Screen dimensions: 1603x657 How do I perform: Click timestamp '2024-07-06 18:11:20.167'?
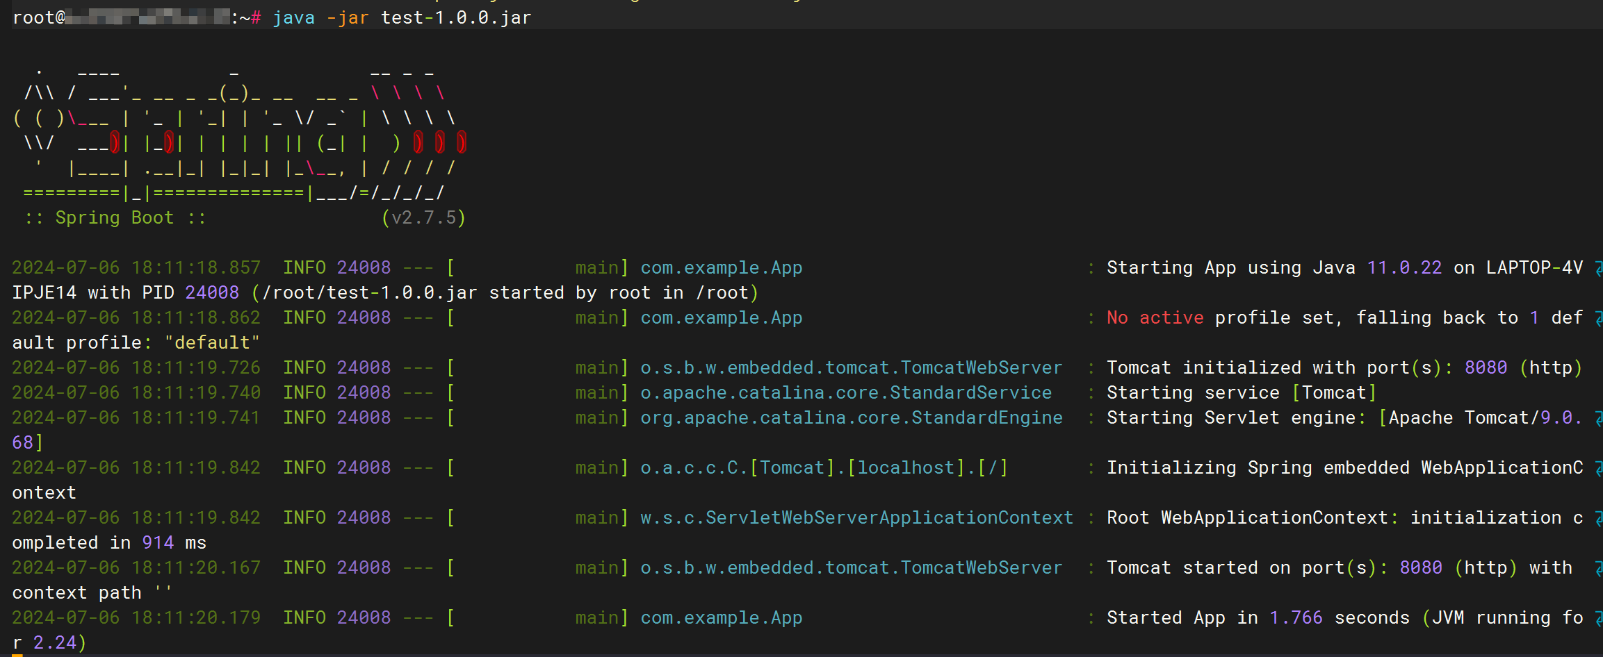(x=136, y=567)
